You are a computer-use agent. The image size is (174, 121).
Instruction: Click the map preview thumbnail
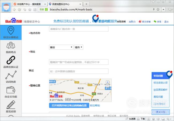point(80,90)
